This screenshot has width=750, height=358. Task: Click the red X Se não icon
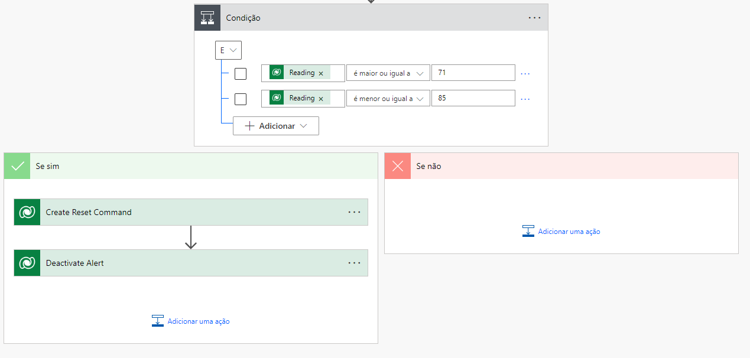click(x=398, y=166)
